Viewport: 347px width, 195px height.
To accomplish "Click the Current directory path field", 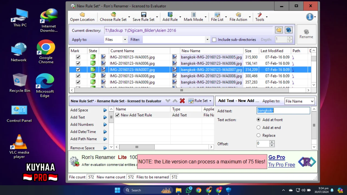I will point(189,30).
